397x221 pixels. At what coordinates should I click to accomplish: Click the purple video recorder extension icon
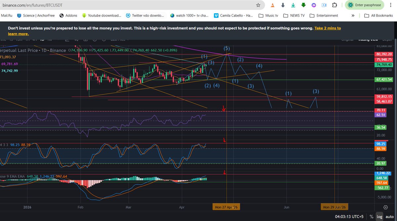pyautogui.click(x=314, y=5)
